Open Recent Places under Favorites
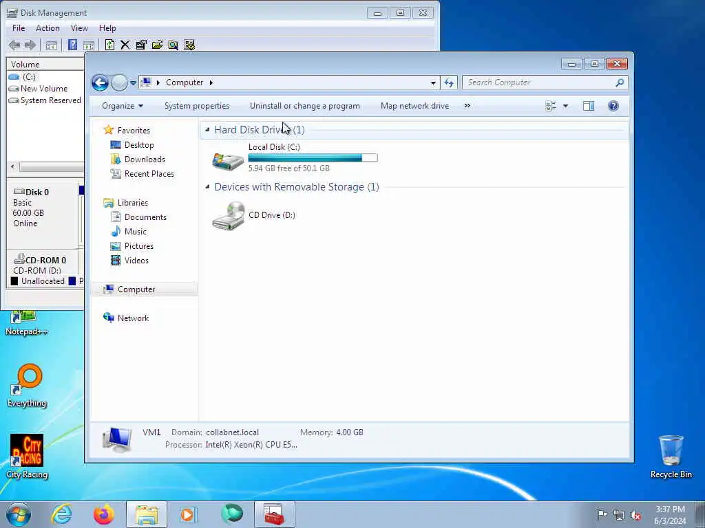The image size is (705, 528). click(x=149, y=174)
